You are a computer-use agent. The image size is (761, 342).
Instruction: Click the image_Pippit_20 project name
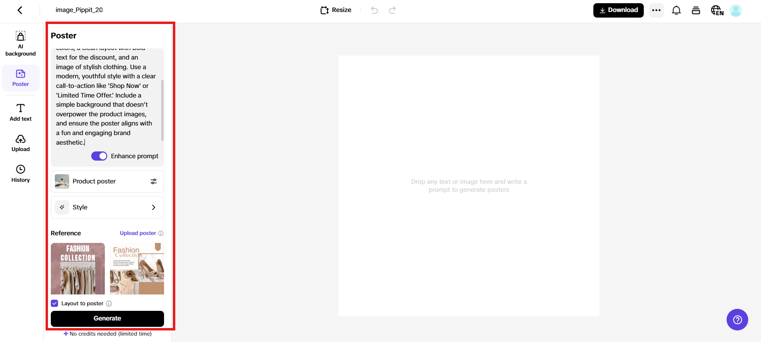point(79,10)
